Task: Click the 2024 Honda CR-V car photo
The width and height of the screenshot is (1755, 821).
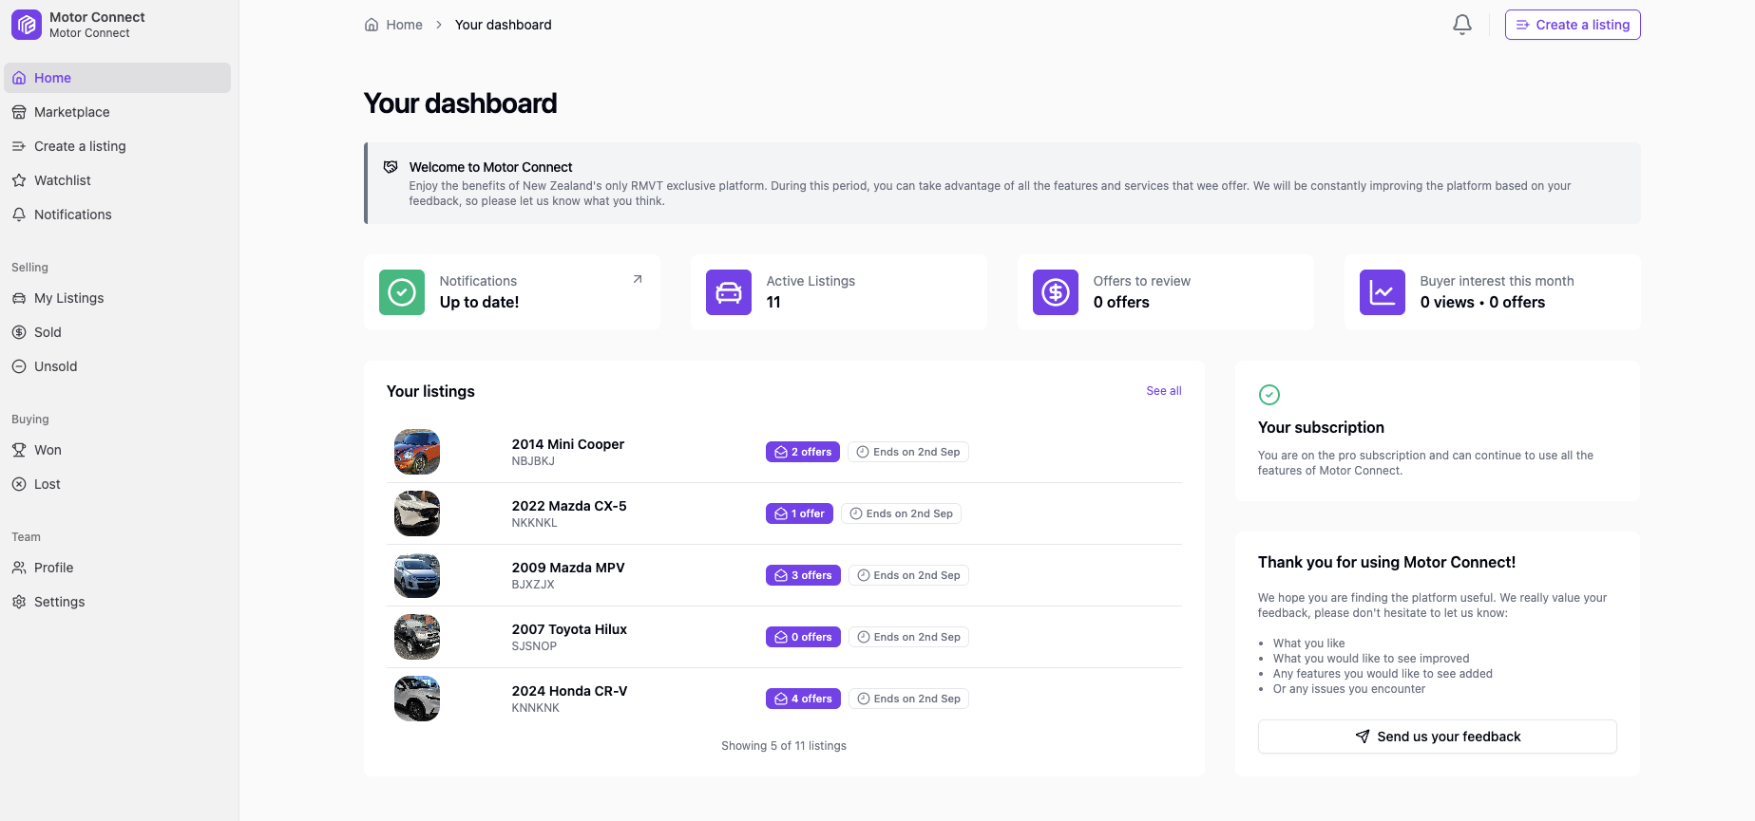Action: [417, 699]
